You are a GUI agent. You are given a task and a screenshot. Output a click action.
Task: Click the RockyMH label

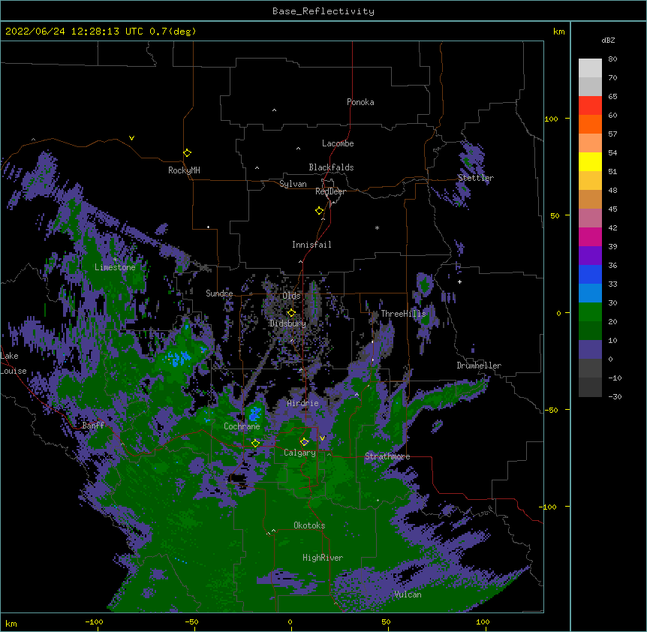pos(184,170)
